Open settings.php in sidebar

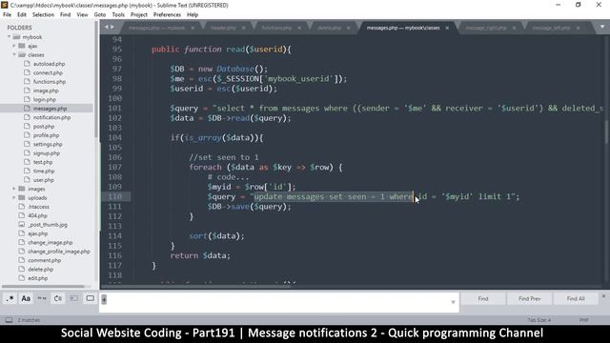[x=48, y=144]
